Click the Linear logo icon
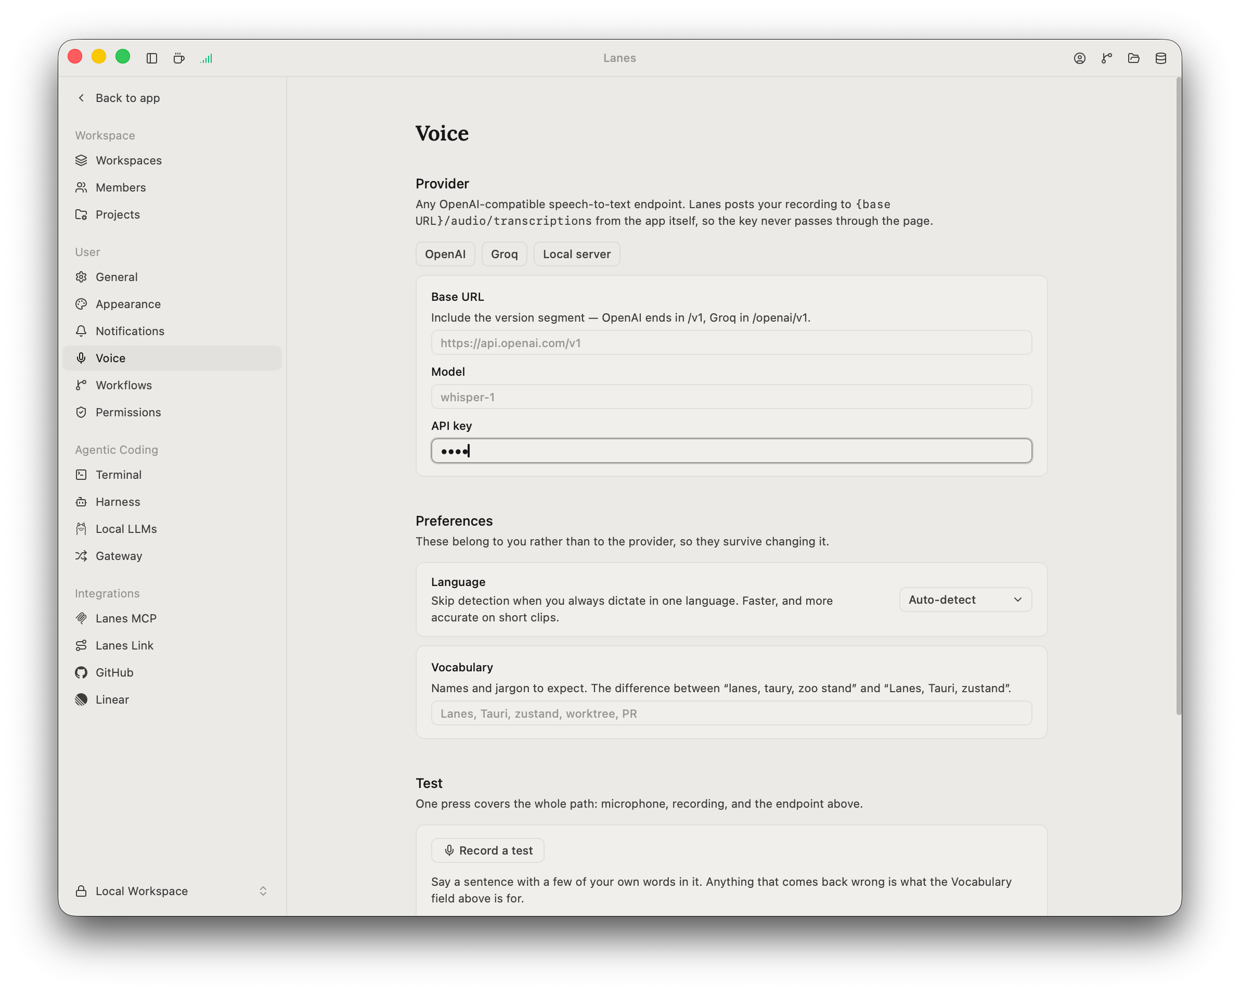Viewport: 1240px width, 993px height. click(81, 699)
